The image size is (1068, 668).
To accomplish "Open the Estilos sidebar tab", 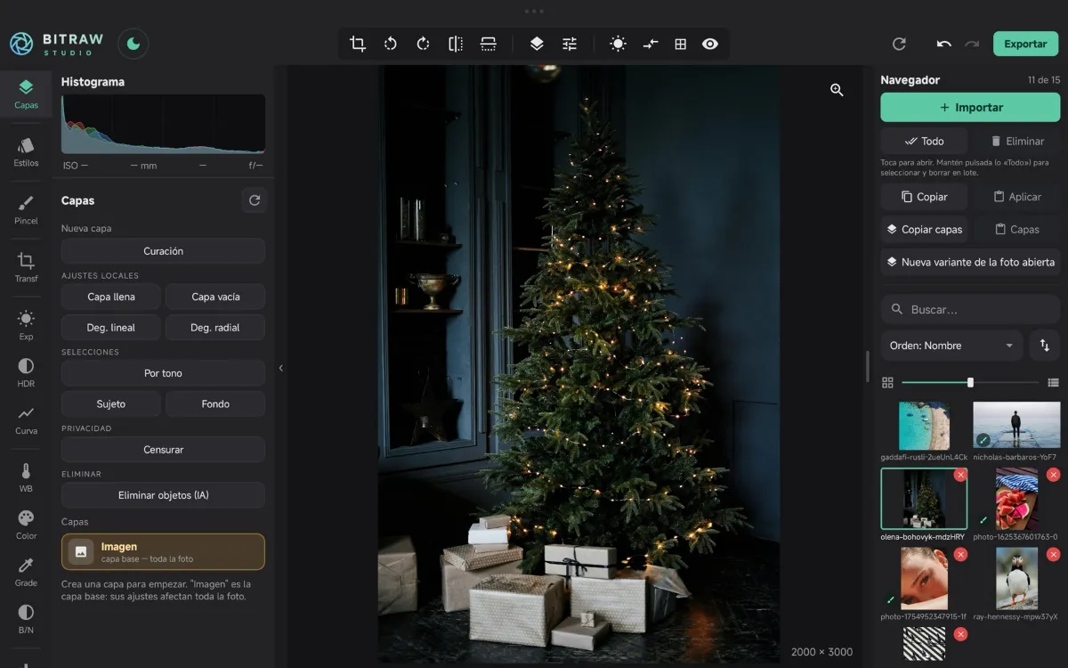I will pos(26,152).
